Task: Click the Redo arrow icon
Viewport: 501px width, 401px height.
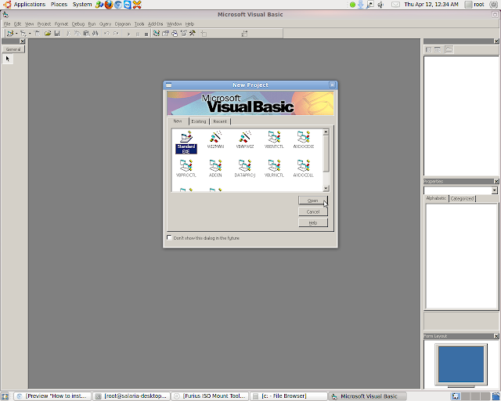Action: click(116, 33)
